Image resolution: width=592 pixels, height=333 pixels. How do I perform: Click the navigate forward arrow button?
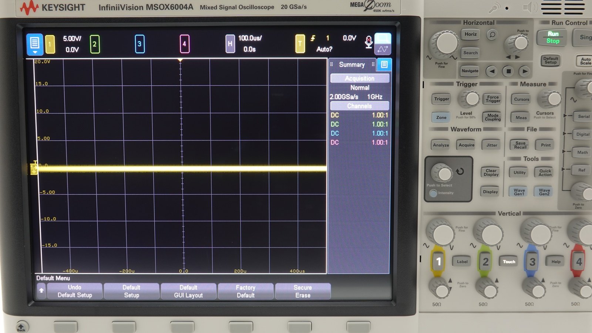[524, 71]
